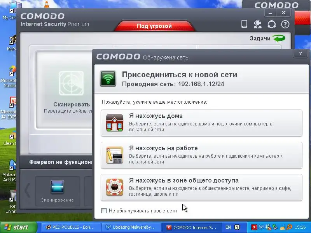This screenshot has height=233, width=311.
Task: Click the red house icon
Action: coord(115,123)
